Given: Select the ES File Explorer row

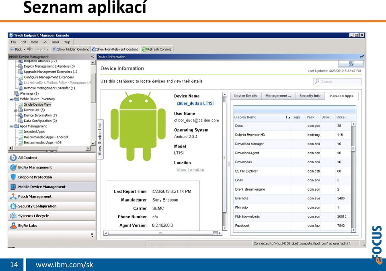Looking at the screenshot, I should (292, 171).
